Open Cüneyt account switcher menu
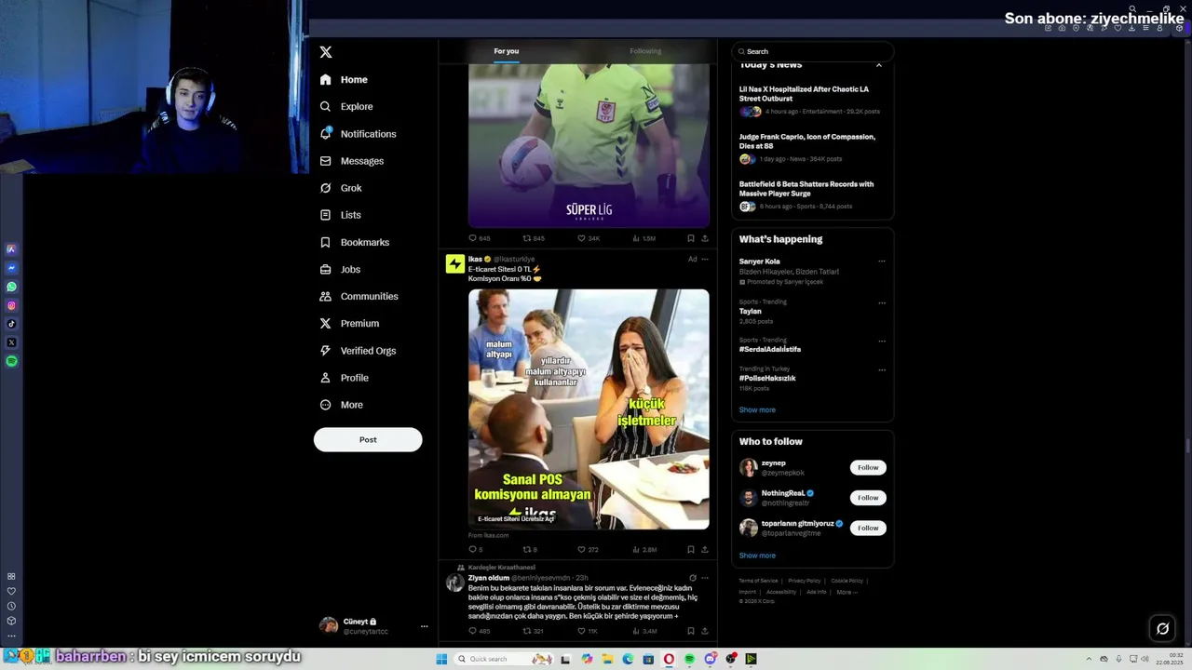 point(372,626)
